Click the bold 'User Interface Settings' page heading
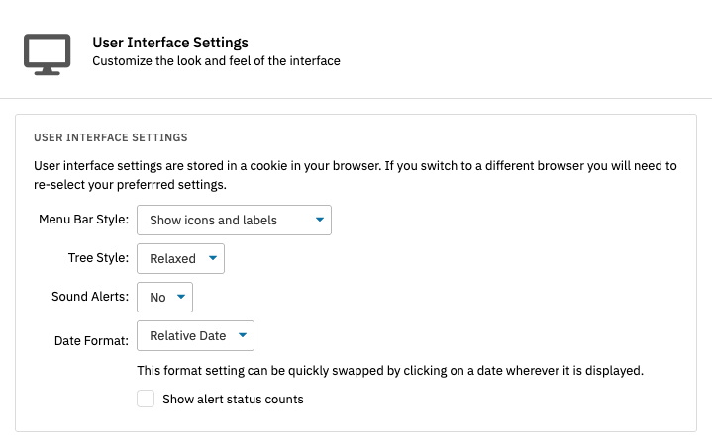712x446 pixels. point(169,43)
